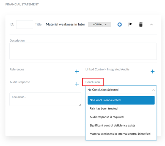Image resolution: width=165 pixels, height=146 pixels.
Task: Choose "Risk has been treated" conclusion
Action: click(x=103, y=109)
